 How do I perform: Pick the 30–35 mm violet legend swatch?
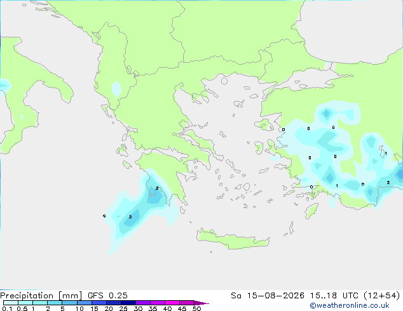(x=142, y=303)
